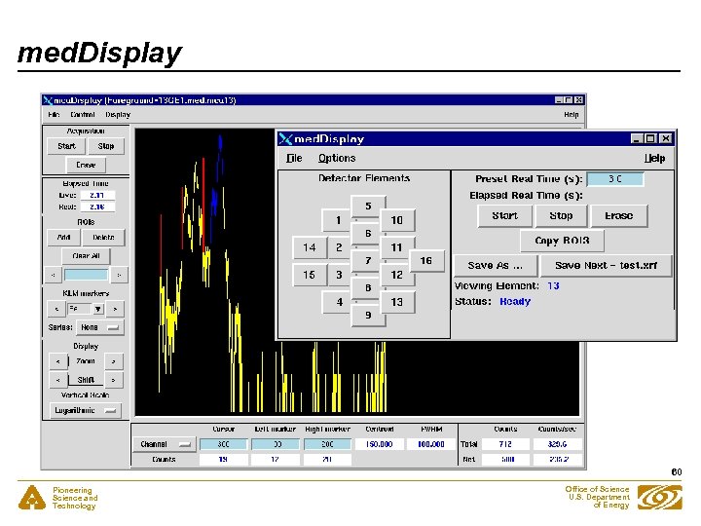Select detector element 4
The height and width of the screenshot is (526, 701).
click(x=338, y=302)
